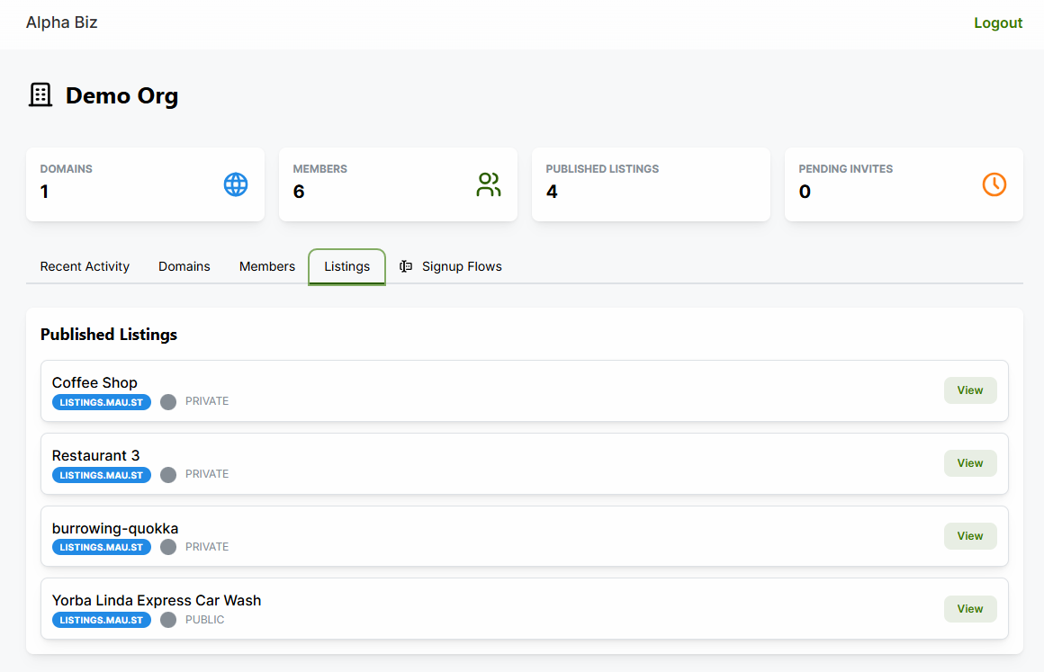Toggle the privacy dot beside burrowing-quokka
1044x672 pixels.
point(167,547)
